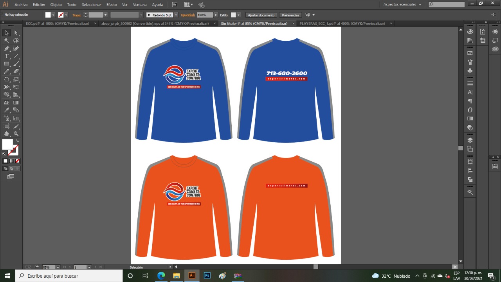Select the Blend tool
This screenshot has height=282, width=501.
tap(16, 110)
